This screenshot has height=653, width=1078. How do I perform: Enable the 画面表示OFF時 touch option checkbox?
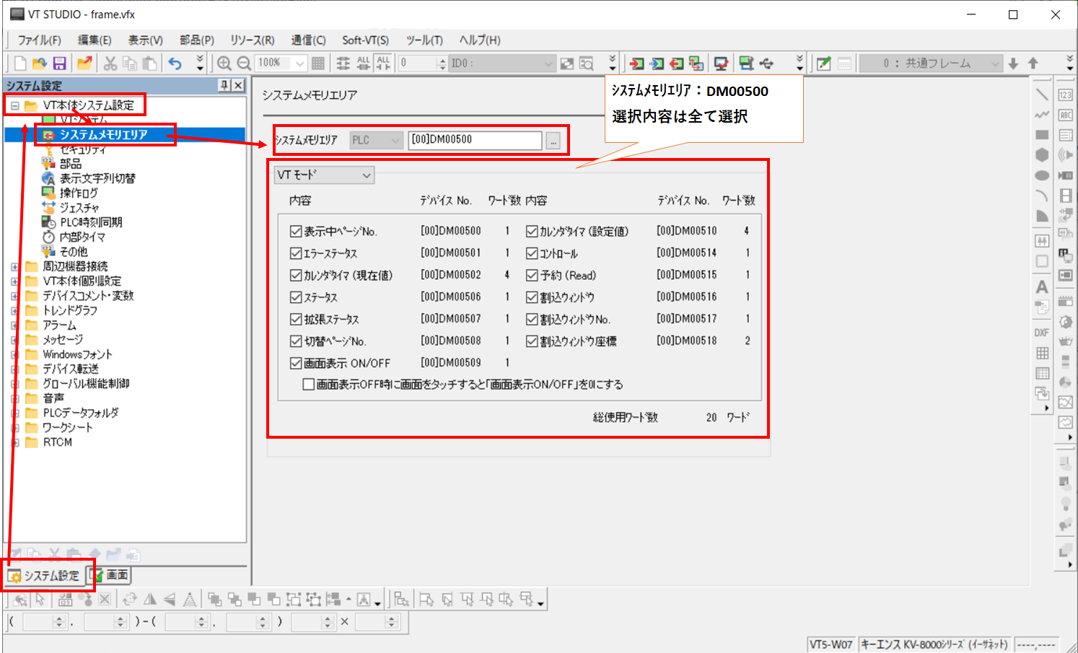309,385
